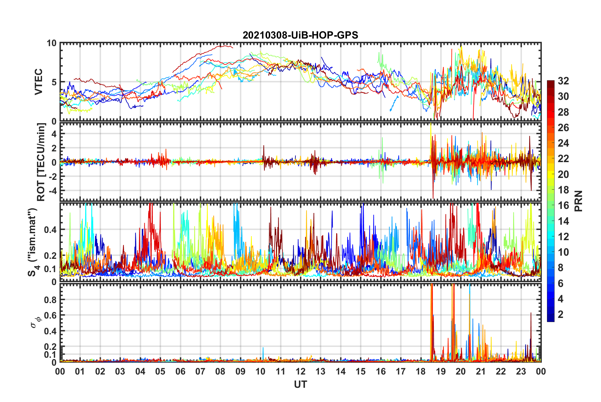Select hour tick 21 on the UT axis
Screen dimensions: 601x402
click(481, 371)
